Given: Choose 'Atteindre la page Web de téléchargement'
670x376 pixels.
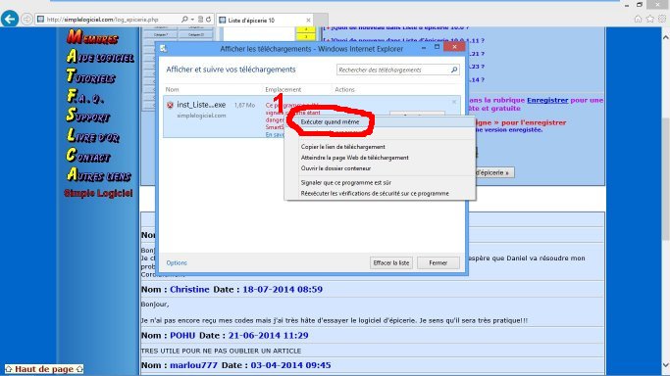Looking at the screenshot, I should pos(355,158).
